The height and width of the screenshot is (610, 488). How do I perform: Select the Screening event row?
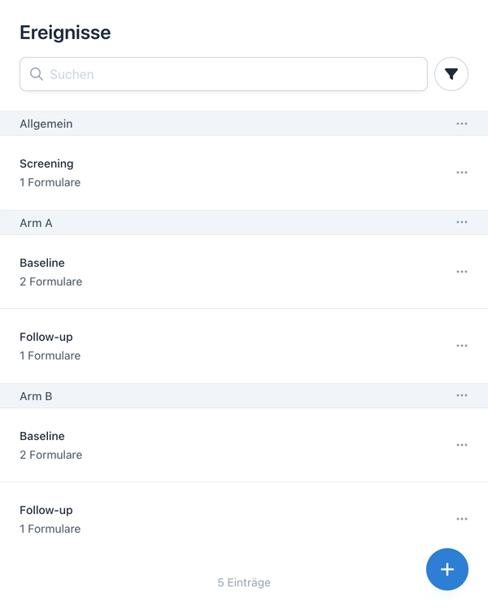[203, 172]
